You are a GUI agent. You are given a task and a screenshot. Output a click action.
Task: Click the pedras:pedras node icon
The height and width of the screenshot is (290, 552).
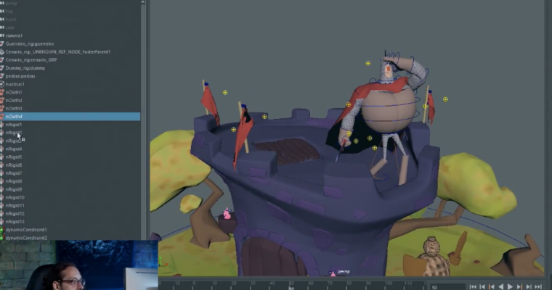2,76
